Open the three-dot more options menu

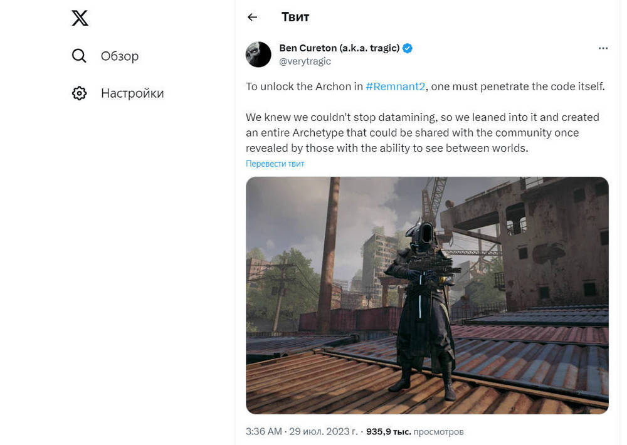603,48
